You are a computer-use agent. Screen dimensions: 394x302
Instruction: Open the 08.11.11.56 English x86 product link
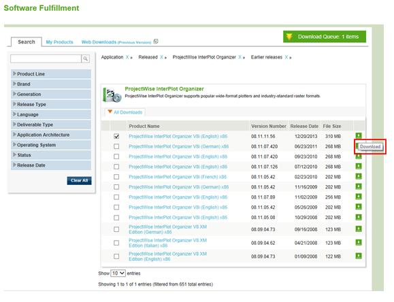tap(178, 136)
